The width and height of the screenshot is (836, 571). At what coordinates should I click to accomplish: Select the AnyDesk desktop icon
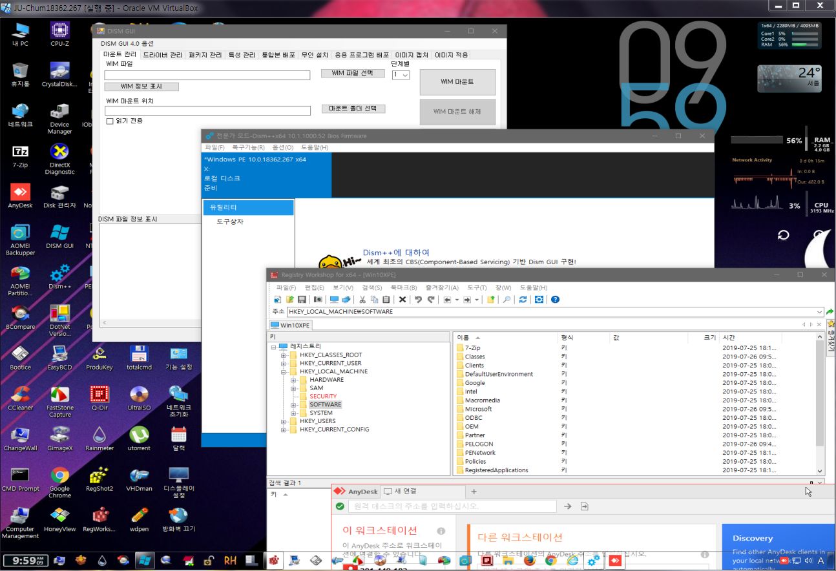20,196
